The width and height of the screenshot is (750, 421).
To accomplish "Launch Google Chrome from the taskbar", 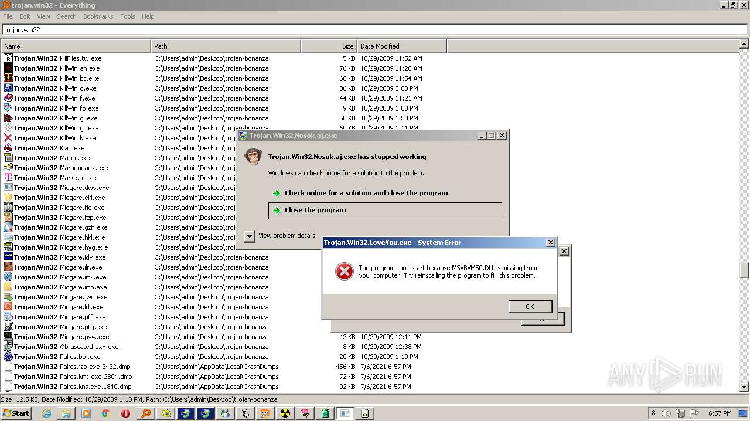I will pos(106,413).
